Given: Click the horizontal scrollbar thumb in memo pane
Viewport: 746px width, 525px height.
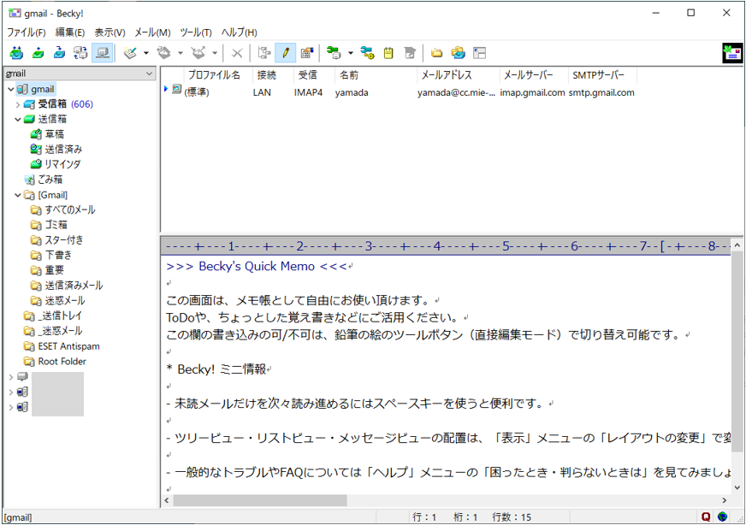Looking at the screenshot, I should [x=260, y=500].
